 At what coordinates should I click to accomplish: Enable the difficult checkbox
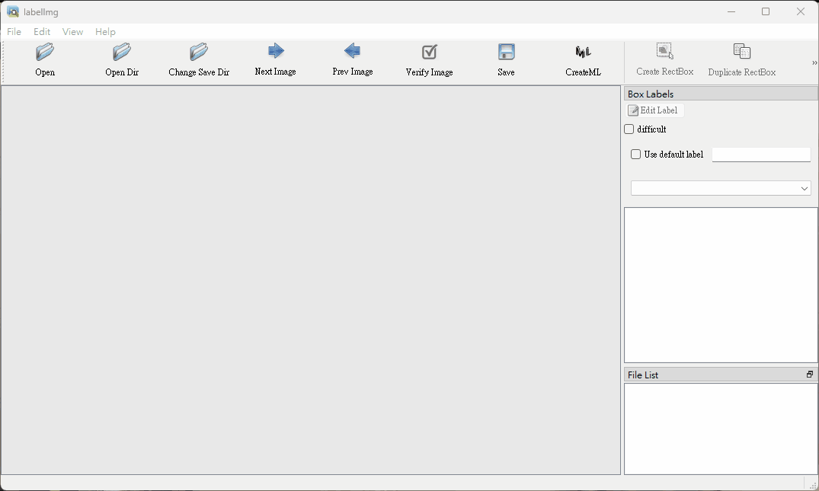point(629,129)
